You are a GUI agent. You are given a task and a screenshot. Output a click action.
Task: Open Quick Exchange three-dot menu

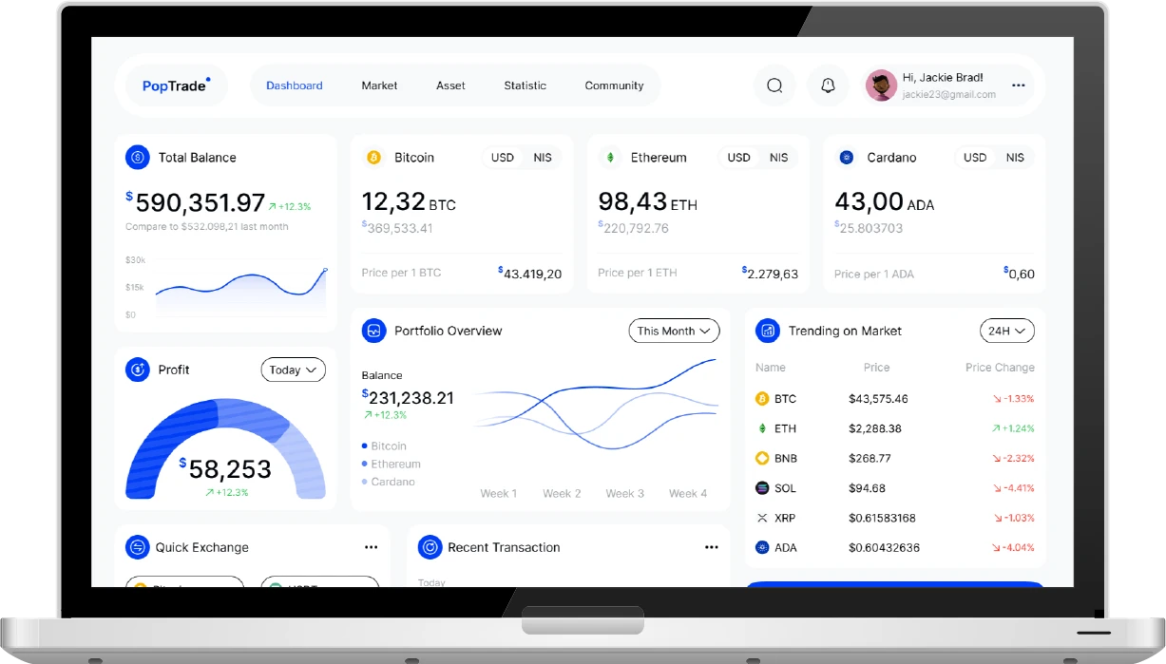coord(371,547)
